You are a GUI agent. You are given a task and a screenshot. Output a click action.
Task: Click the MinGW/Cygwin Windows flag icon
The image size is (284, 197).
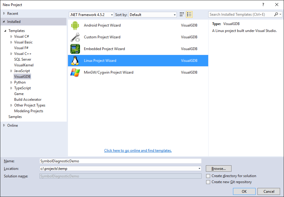click(x=75, y=72)
